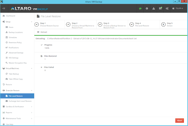Go to Step 1 Choose Restore Source
188x126 pixels.
pyautogui.click(x=49, y=25)
